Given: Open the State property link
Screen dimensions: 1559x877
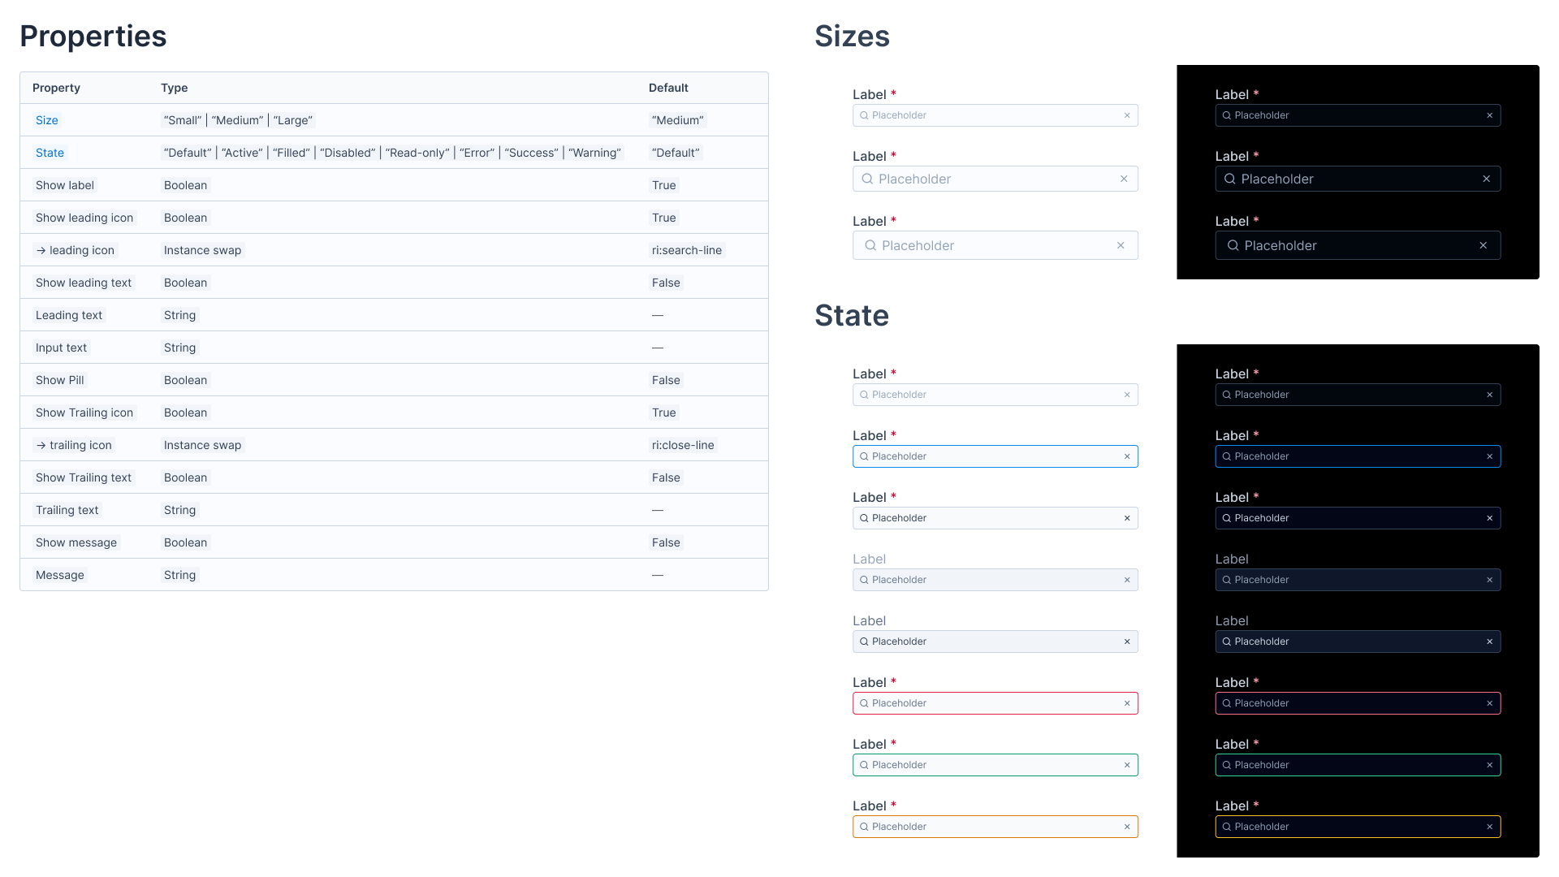Looking at the screenshot, I should pyautogui.click(x=50, y=153).
